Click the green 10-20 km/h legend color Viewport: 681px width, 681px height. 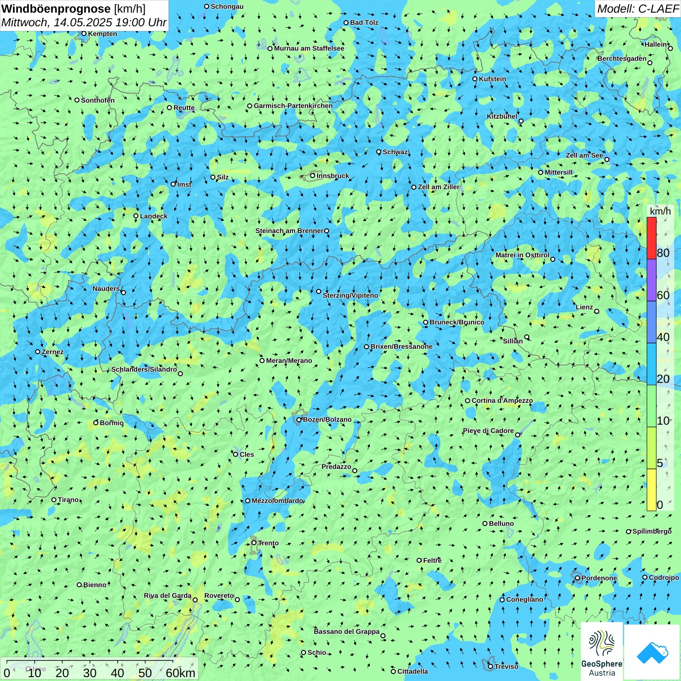pos(651,406)
